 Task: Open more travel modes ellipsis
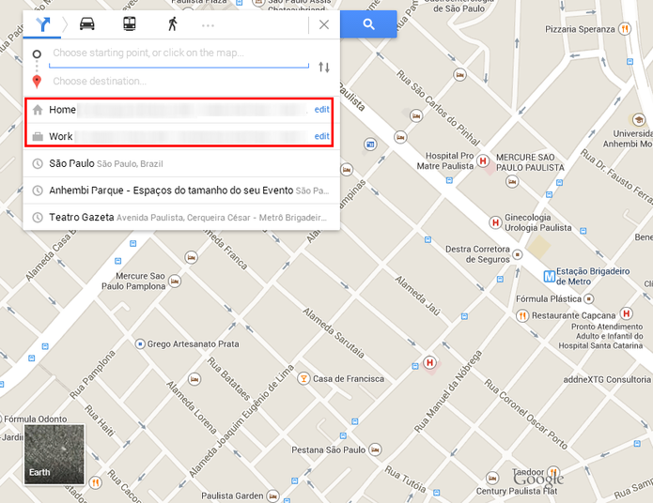click(x=208, y=25)
